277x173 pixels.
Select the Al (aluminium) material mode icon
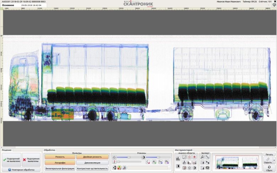click(x=154, y=162)
